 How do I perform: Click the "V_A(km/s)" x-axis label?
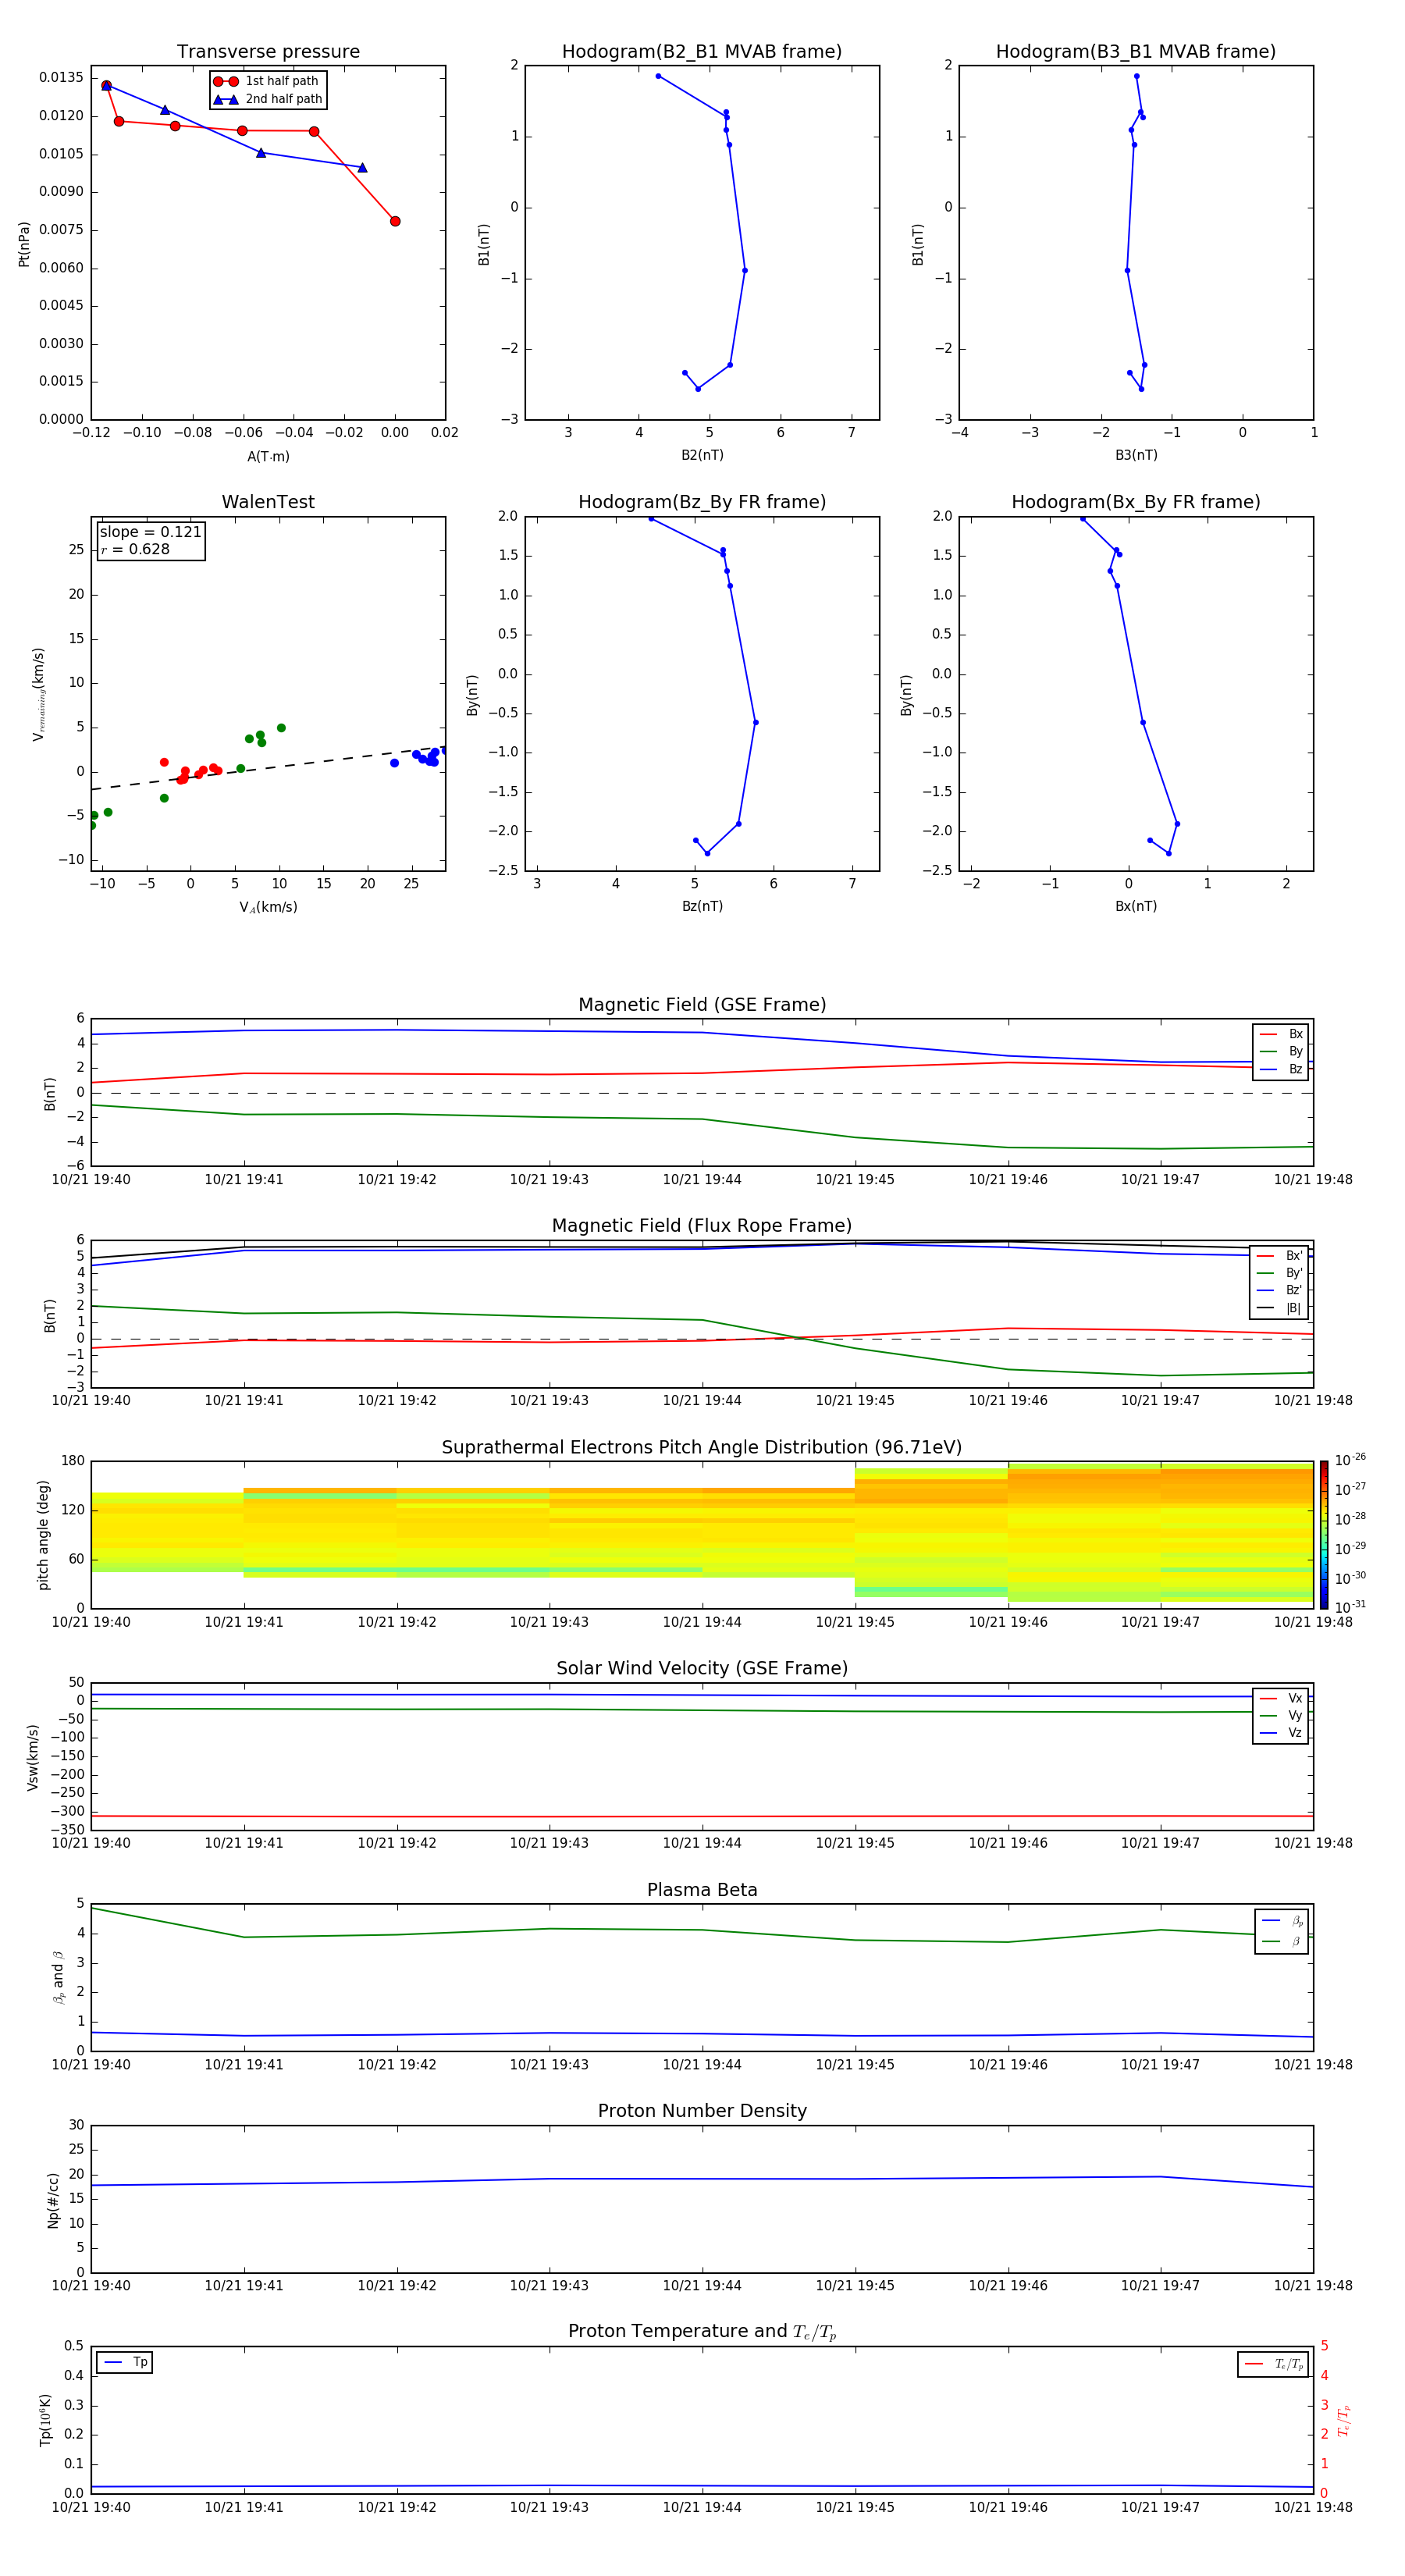pyautogui.click(x=268, y=907)
